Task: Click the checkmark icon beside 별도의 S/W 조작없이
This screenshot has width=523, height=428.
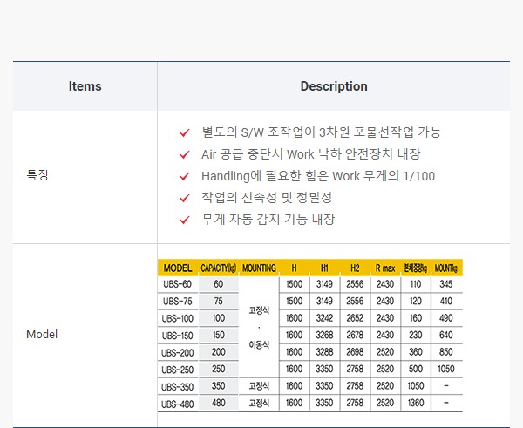Action: tap(184, 132)
